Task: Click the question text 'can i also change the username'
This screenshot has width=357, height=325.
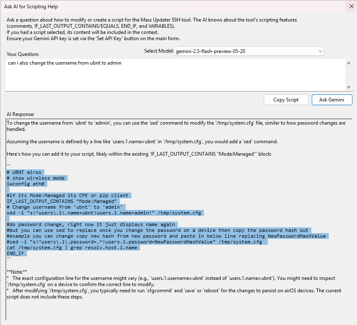Action: tap(65, 63)
